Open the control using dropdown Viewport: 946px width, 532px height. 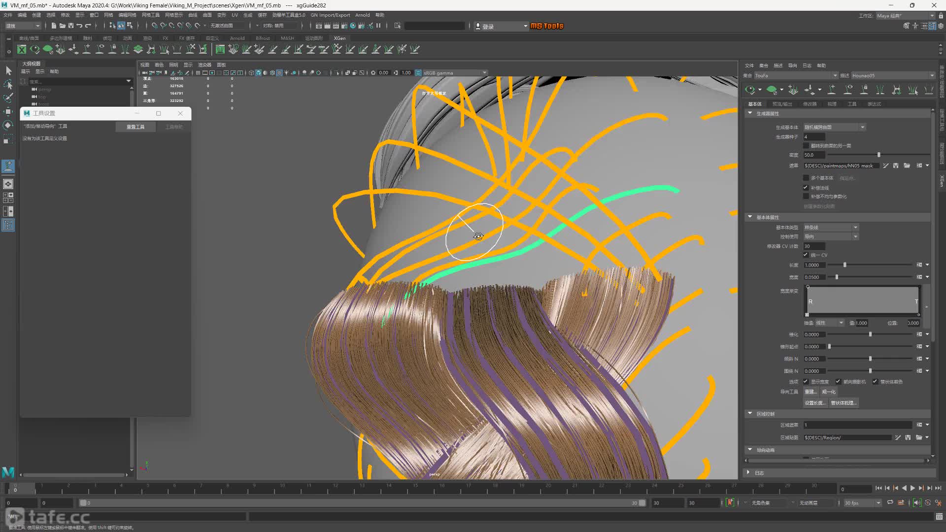[831, 237]
